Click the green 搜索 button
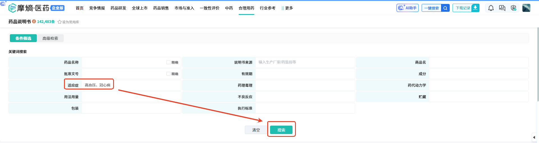 coord(281,130)
